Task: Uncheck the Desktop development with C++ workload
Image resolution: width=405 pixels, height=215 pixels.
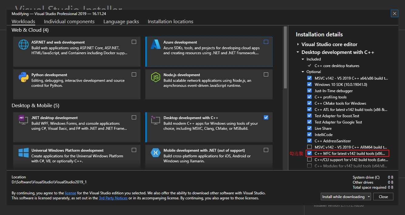Action: (266, 117)
